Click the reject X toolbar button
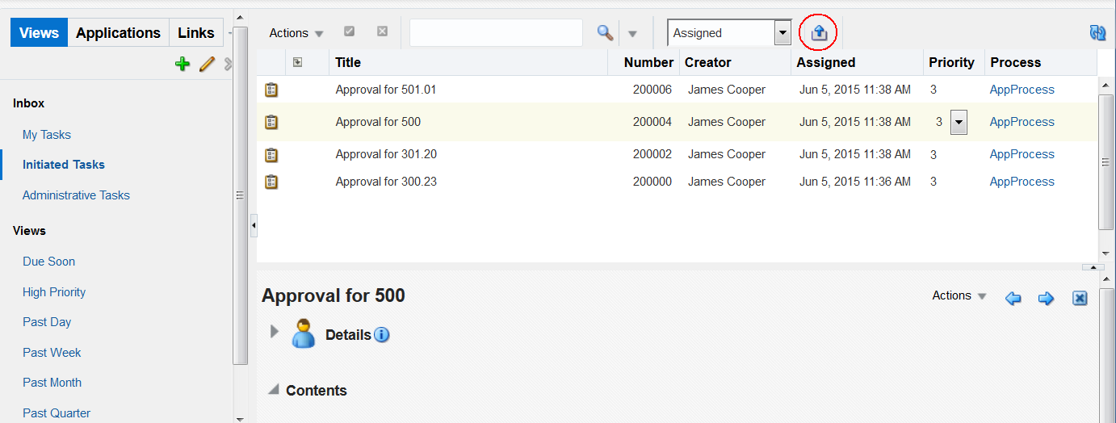The height and width of the screenshot is (423, 1116). click(383, 31)
